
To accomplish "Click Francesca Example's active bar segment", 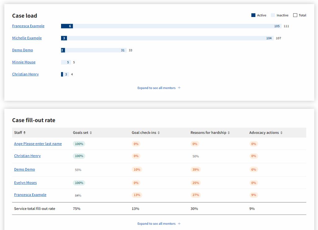I will 67,26.
